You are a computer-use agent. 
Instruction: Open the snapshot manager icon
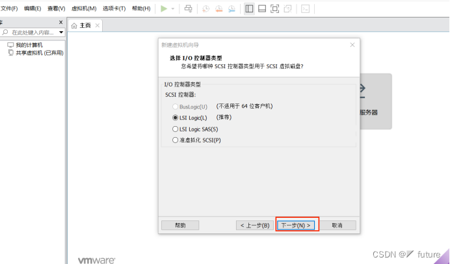(x=232, y=9)
